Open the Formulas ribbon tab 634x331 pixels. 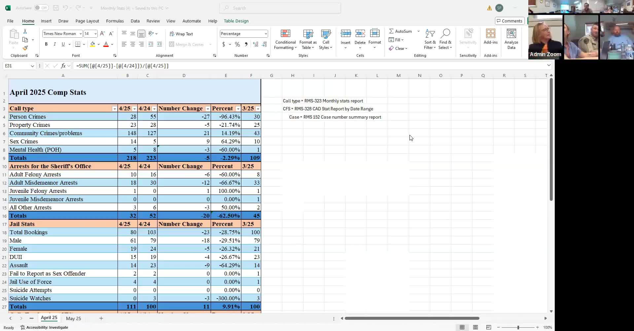[x=115, y=21]
